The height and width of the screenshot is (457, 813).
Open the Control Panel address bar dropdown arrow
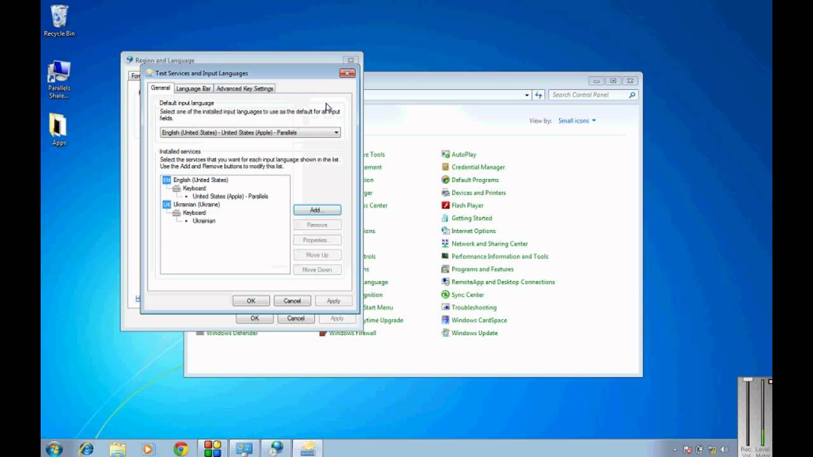(x=527, y=95)
